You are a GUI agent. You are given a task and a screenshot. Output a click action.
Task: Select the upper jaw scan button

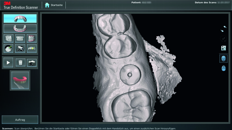pos(20,18)
